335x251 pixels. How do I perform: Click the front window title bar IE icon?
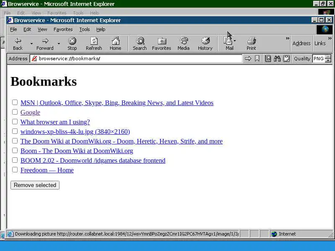(10, 20)
